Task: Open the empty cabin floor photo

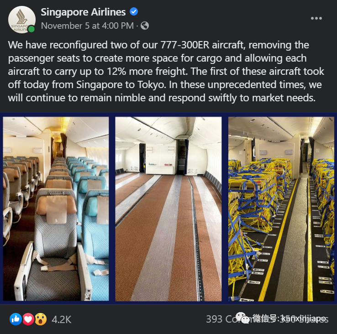Action: [x=168, y=209]
